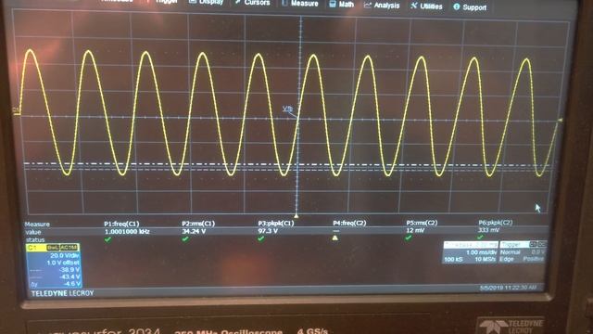This screenshot has width=593, height=334.
Task: Select the 20.0 V/div value in C1 box
Action: (65, 256)
